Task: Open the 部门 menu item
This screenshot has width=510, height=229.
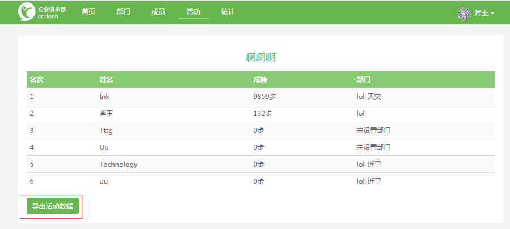Action: (x=123, y=12)
